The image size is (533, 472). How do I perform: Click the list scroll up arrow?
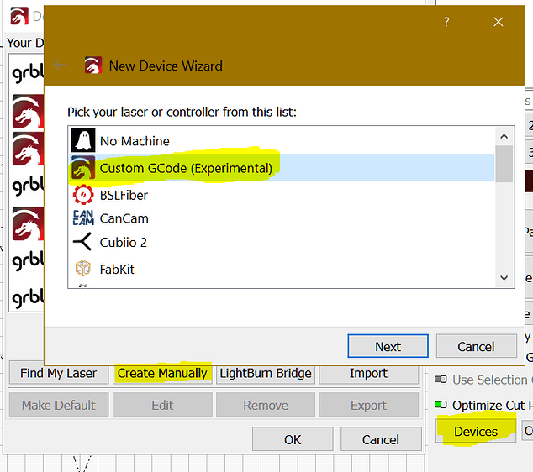point(504,137)
